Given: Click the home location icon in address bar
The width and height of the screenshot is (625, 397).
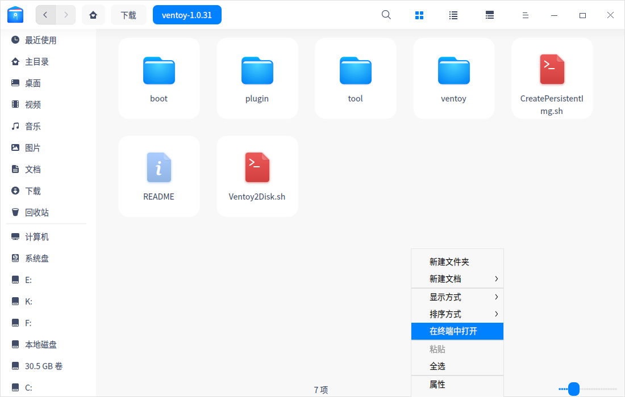Looking at the screenshot, I should coord(93,15).
